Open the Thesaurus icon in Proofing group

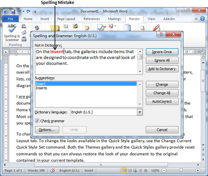point(24,33)
